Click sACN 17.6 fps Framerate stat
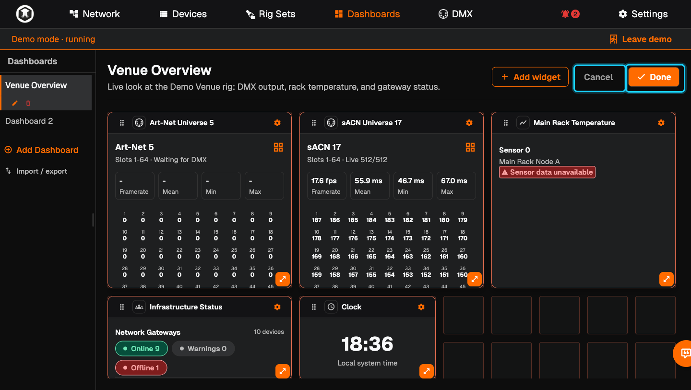The width and height of the screenshot is (691, 390). click(x=327, y=186)
